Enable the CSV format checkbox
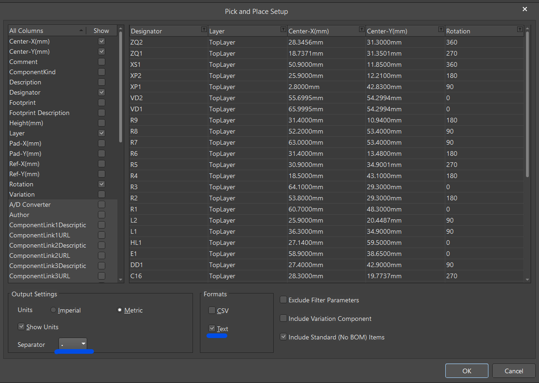The width and height of the screenshot is (539, 383). (x=212, y=310)
